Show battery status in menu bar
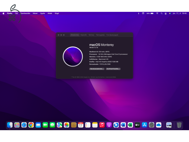 (x=150, y=13)
